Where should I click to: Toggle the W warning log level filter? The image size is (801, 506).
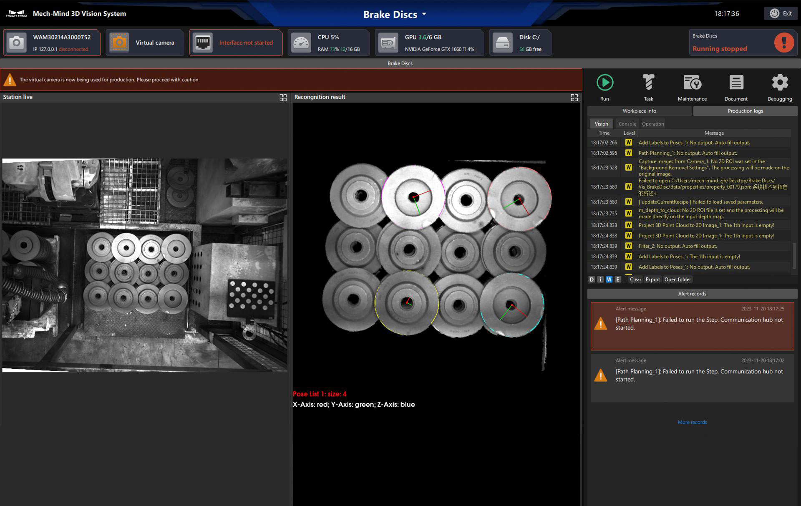point(609,279)
